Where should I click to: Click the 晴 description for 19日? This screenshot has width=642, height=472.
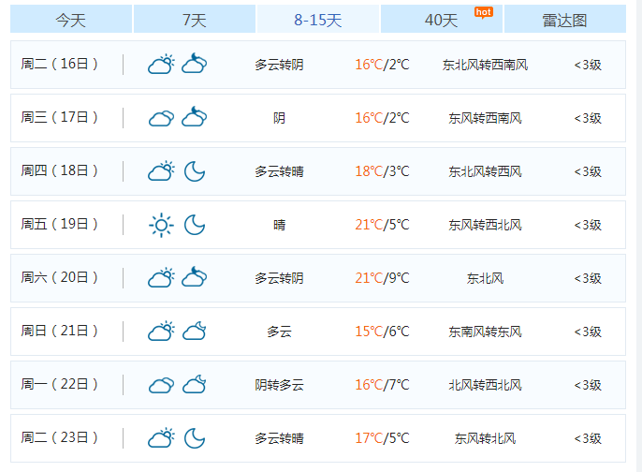point(279,225)
